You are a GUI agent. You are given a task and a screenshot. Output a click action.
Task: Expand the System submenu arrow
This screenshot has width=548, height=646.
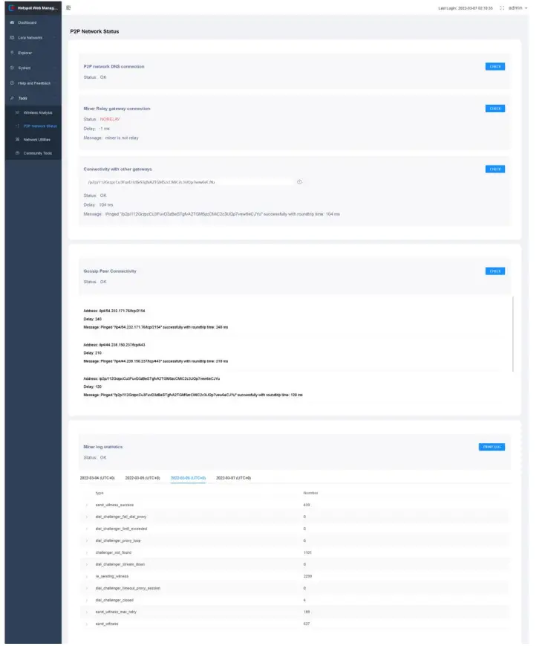click(x=55, y=68)
